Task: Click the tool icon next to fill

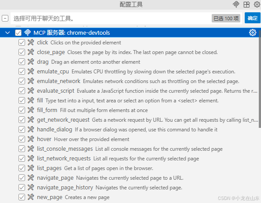Action: tap(31, 100)
